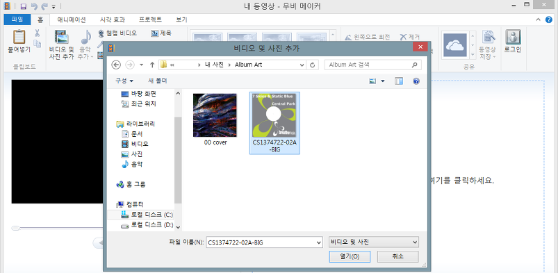Toggle the preview pane icon in the dialog
The height and width of the screenshot is (273, 558).
pyautogui.click(x=399, y=81)
